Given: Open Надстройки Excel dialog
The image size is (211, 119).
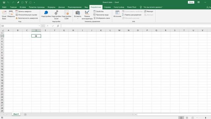Looking at the screenshot, I should click(56, 15).
